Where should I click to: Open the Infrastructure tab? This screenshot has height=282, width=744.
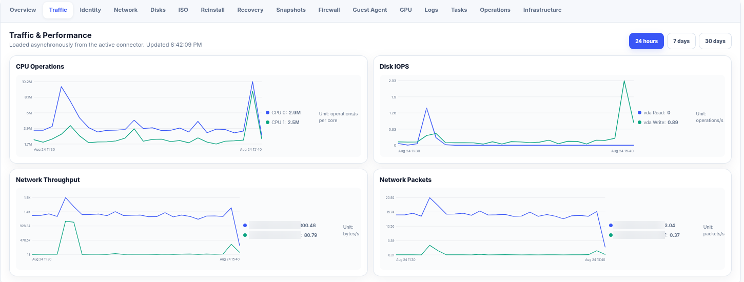[x=542, y=10]
